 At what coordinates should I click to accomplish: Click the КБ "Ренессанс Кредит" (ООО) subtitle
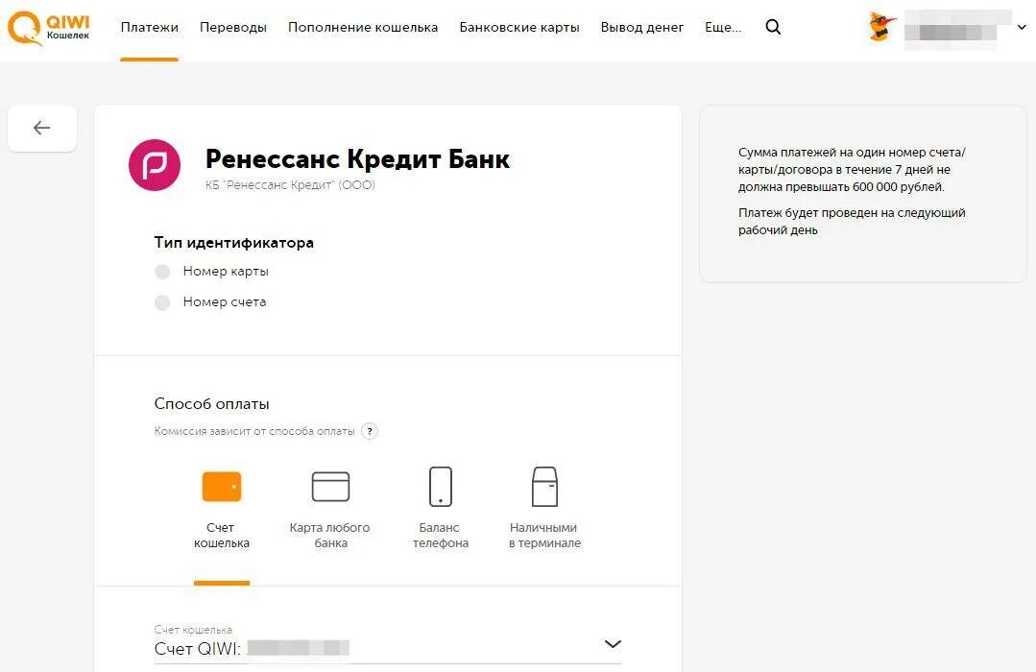click(x=290, y=185)
